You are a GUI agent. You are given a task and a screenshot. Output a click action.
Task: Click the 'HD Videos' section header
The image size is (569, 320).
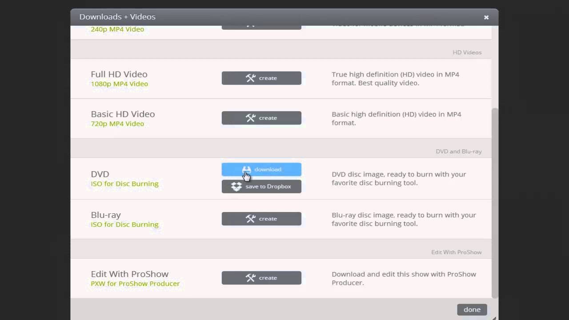[x=467, y=52]
